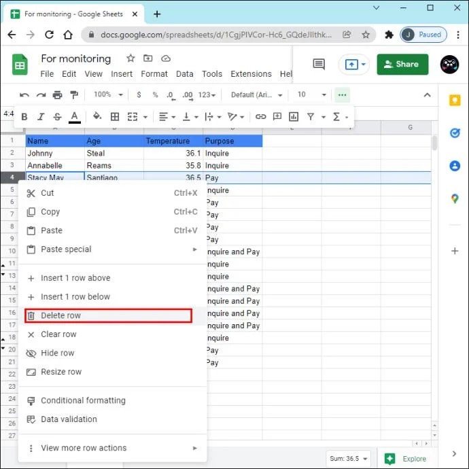Image resolution: width=469 pixels, height=469 pixels.
Task: Open the Format menu
Action: coord(154,74)
